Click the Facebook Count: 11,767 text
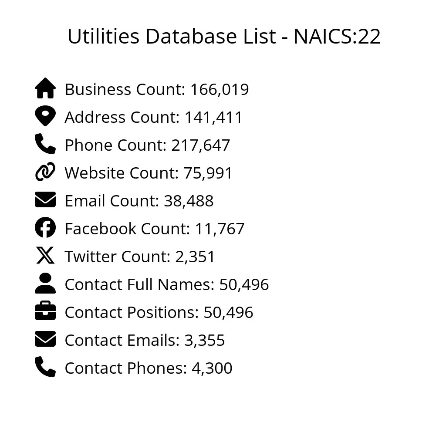 tap(155, 229)
